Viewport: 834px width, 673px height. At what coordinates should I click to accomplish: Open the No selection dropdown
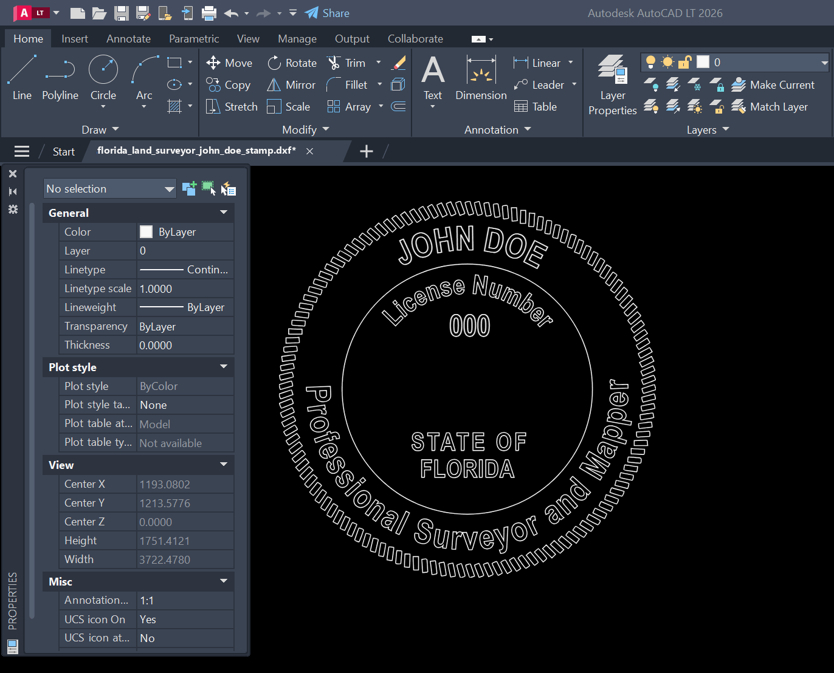pos(110,188)
